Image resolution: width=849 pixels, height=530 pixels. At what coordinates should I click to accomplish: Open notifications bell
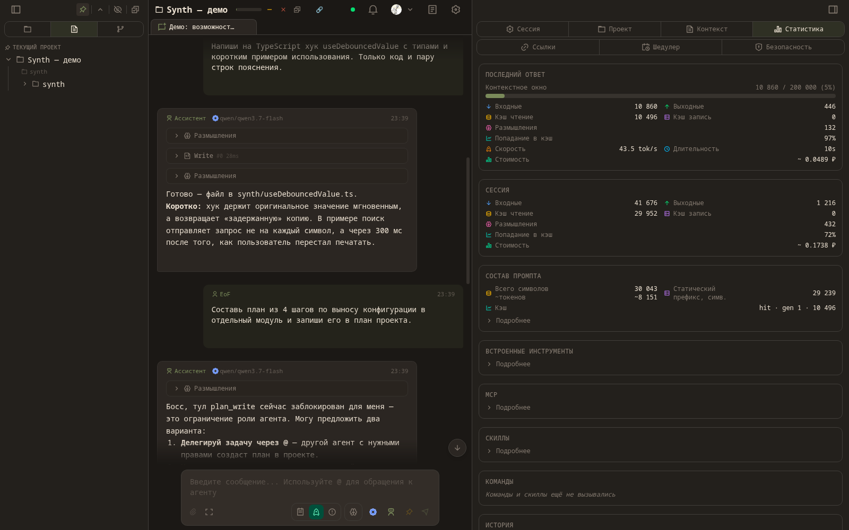(373, 10)
